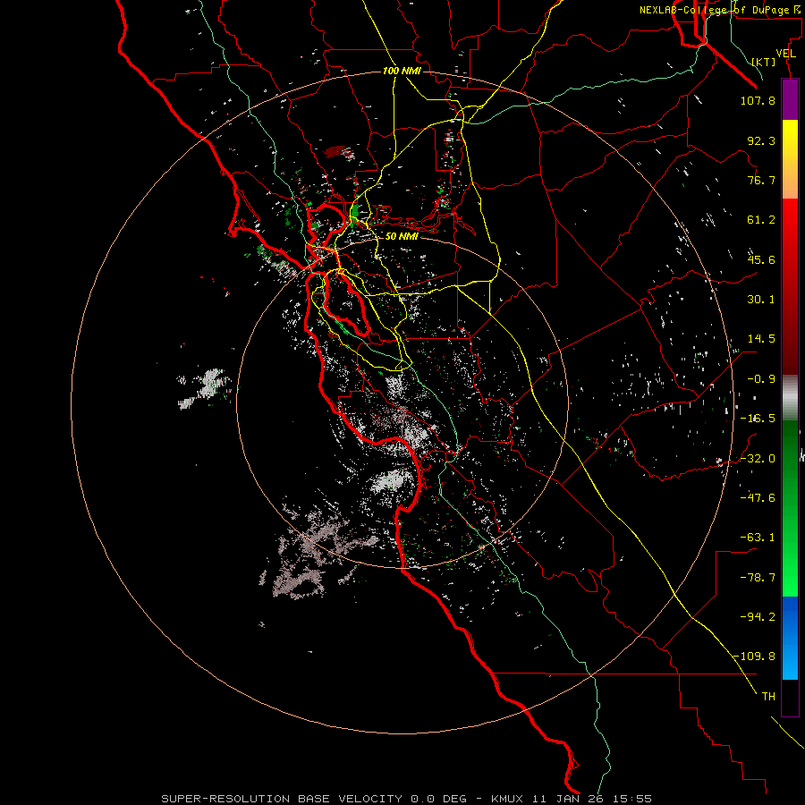
Task: Select the -0.9 legend value
Action: [761, 379]
